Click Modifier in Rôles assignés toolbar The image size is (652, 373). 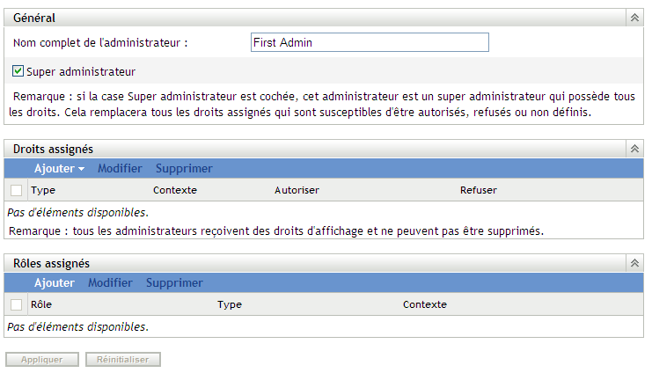[110, 282]
